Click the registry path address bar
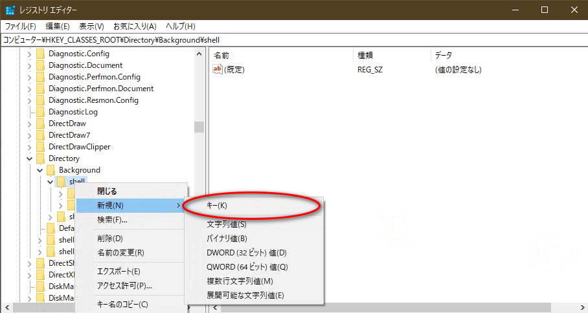This screenshot has width=588, height=313. (291, 39)
